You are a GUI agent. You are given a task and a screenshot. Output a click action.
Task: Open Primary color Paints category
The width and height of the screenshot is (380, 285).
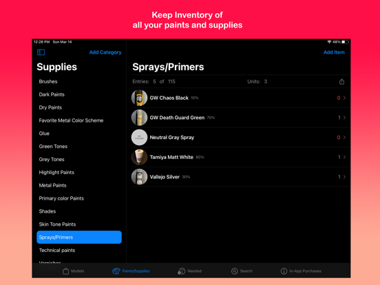(79, 198)
